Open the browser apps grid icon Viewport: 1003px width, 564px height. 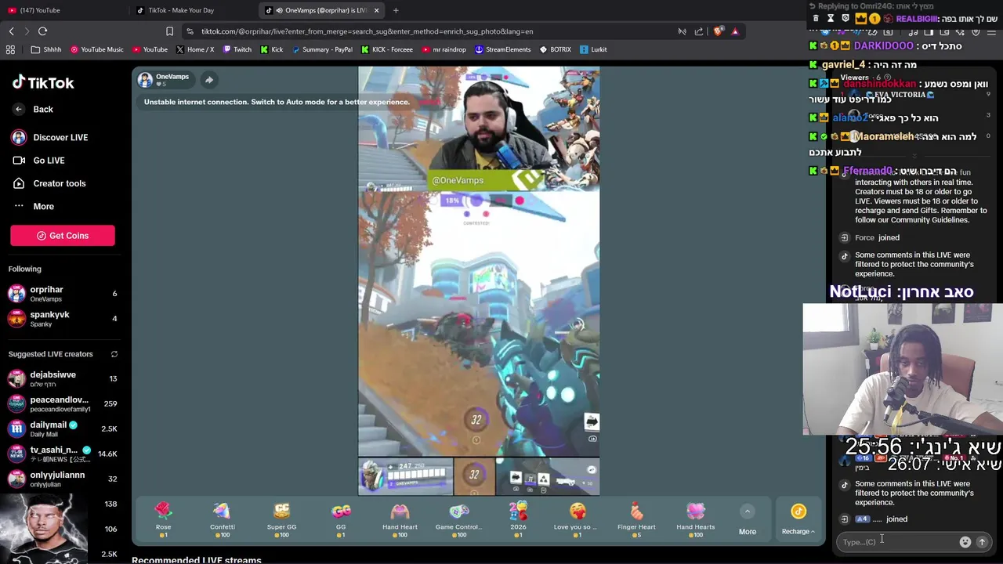[x=10, y=49]
